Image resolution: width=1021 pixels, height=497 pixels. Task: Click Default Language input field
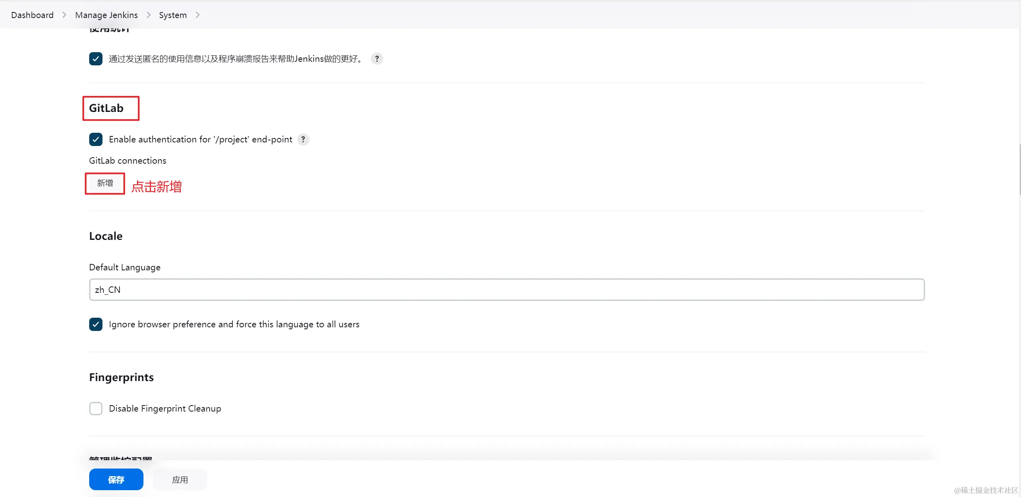(506, 290)
